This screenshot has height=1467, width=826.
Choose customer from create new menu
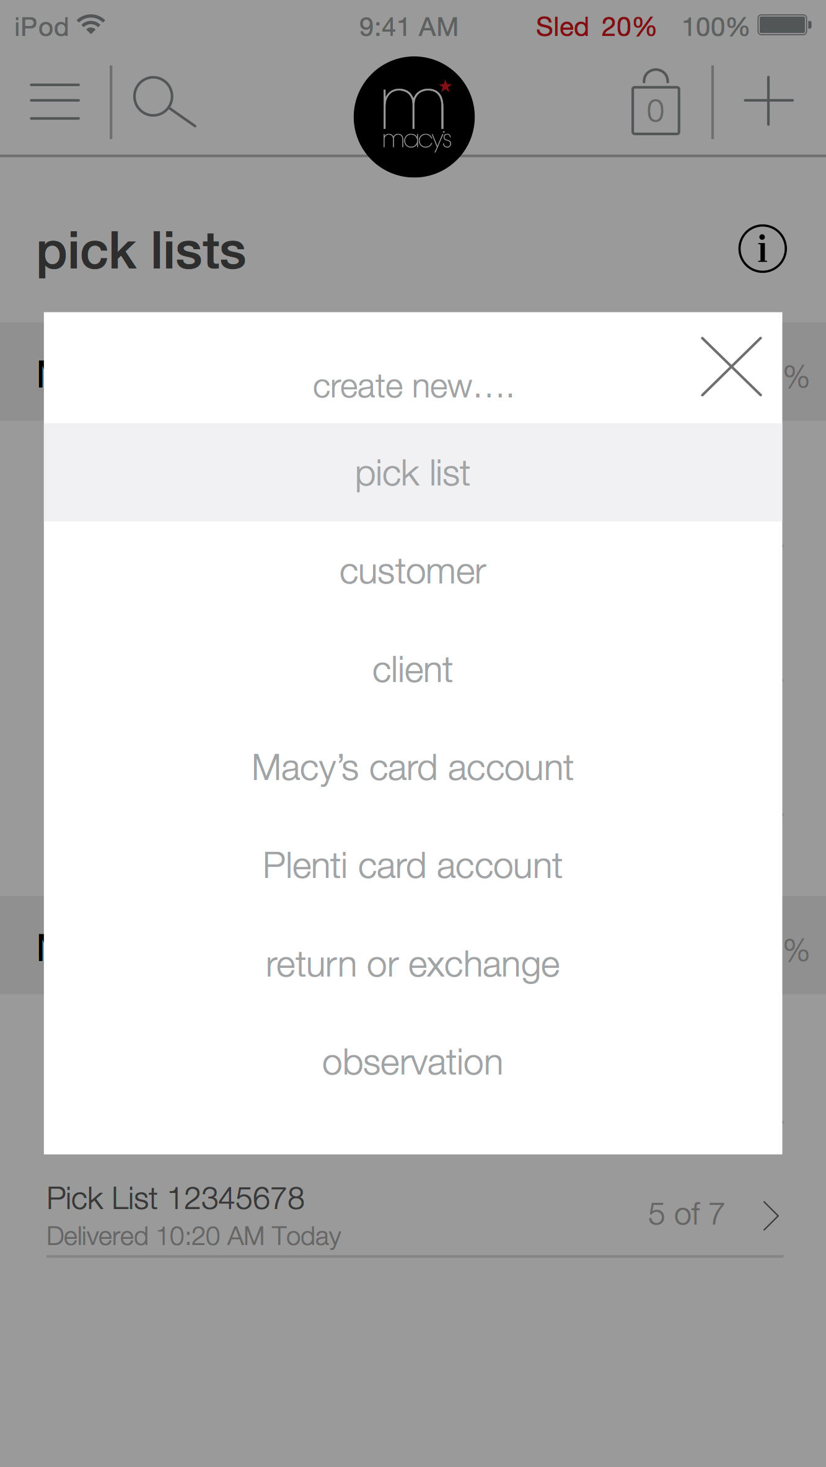coord(413,571)
